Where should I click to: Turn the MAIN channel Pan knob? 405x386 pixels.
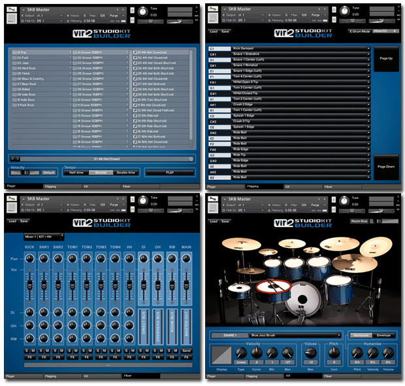tap(186, 258)
